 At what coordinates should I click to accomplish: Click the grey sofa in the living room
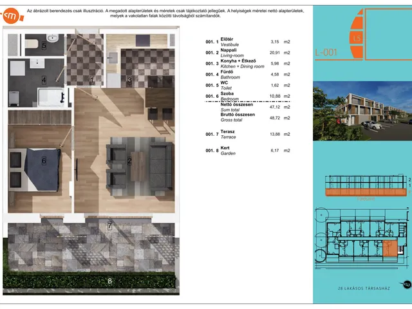pos(161,166)
